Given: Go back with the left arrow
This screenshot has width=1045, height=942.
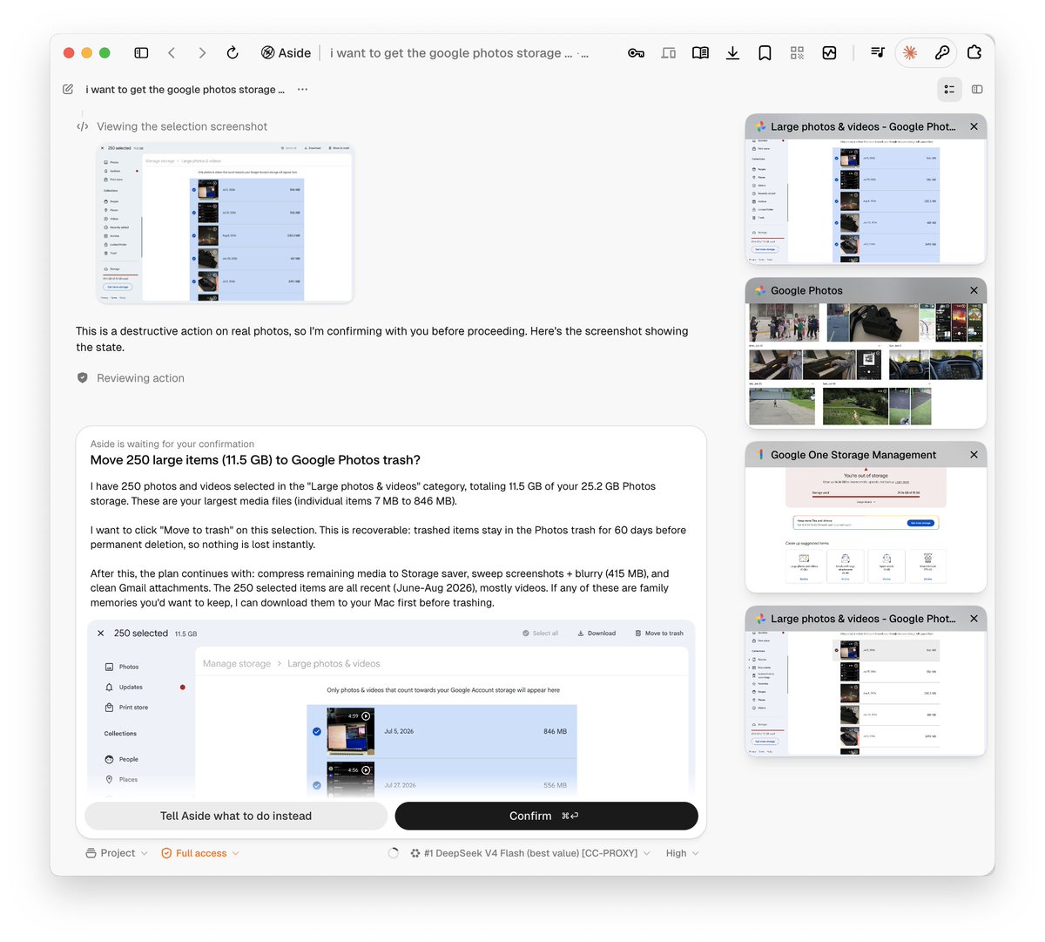Looking at the screenshot, I should coord(172,53).
